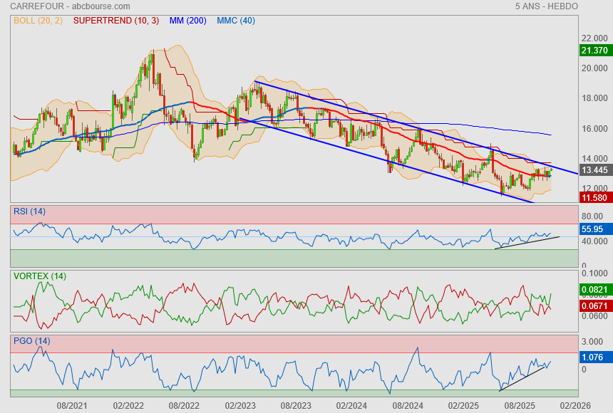Click the green 0.0821 Vortex value tag
Image resolution: width=613 pixels, height=413 pixels.
click(x=594, y=290)
